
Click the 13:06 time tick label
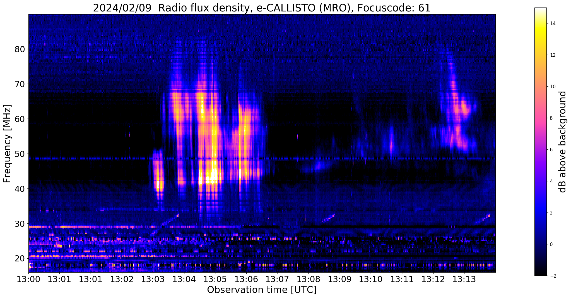pos(246,280)
